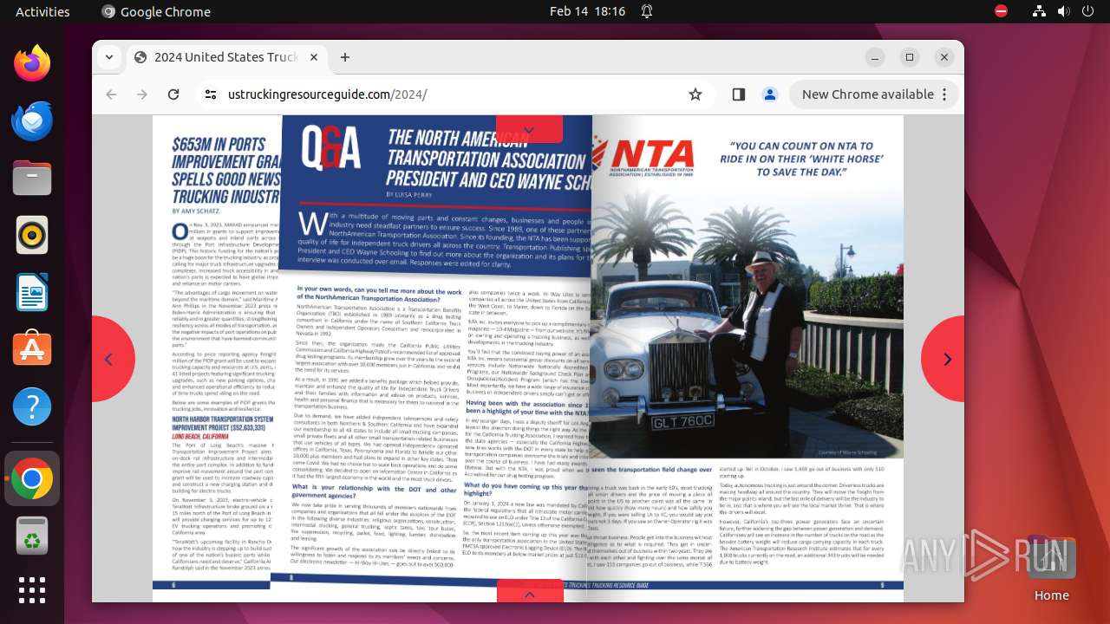Switch to Google Chrome in the dock

click(x=32, y=478)
